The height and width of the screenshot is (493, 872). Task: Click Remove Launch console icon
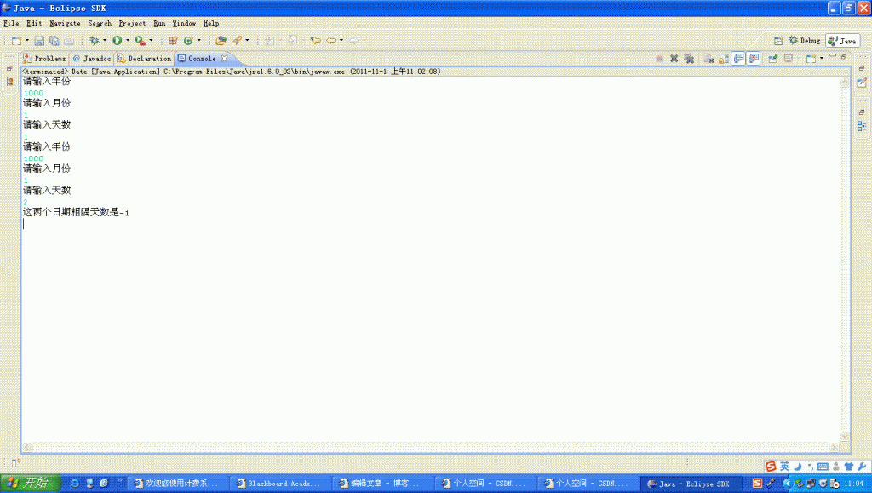point(674,59)
